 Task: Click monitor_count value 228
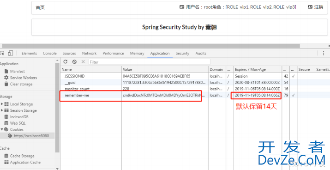126,89
